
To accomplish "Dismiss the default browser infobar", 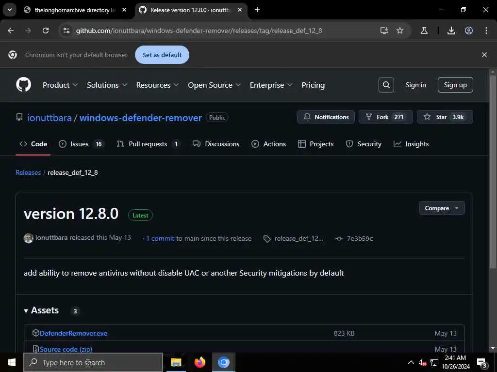I will click(x=484, y=55).
